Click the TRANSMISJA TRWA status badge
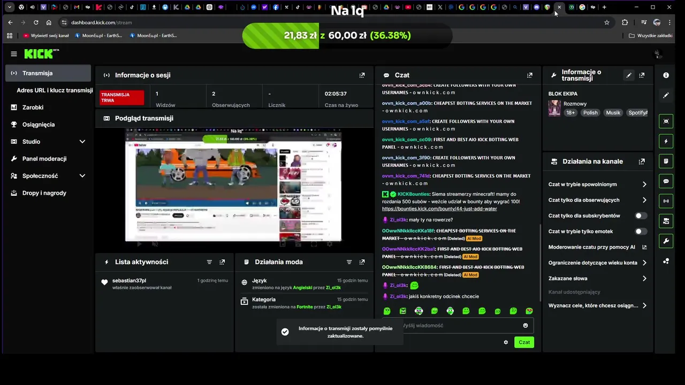Image resolution: width=685 pixels, height=385 pixels. (122, 98)
